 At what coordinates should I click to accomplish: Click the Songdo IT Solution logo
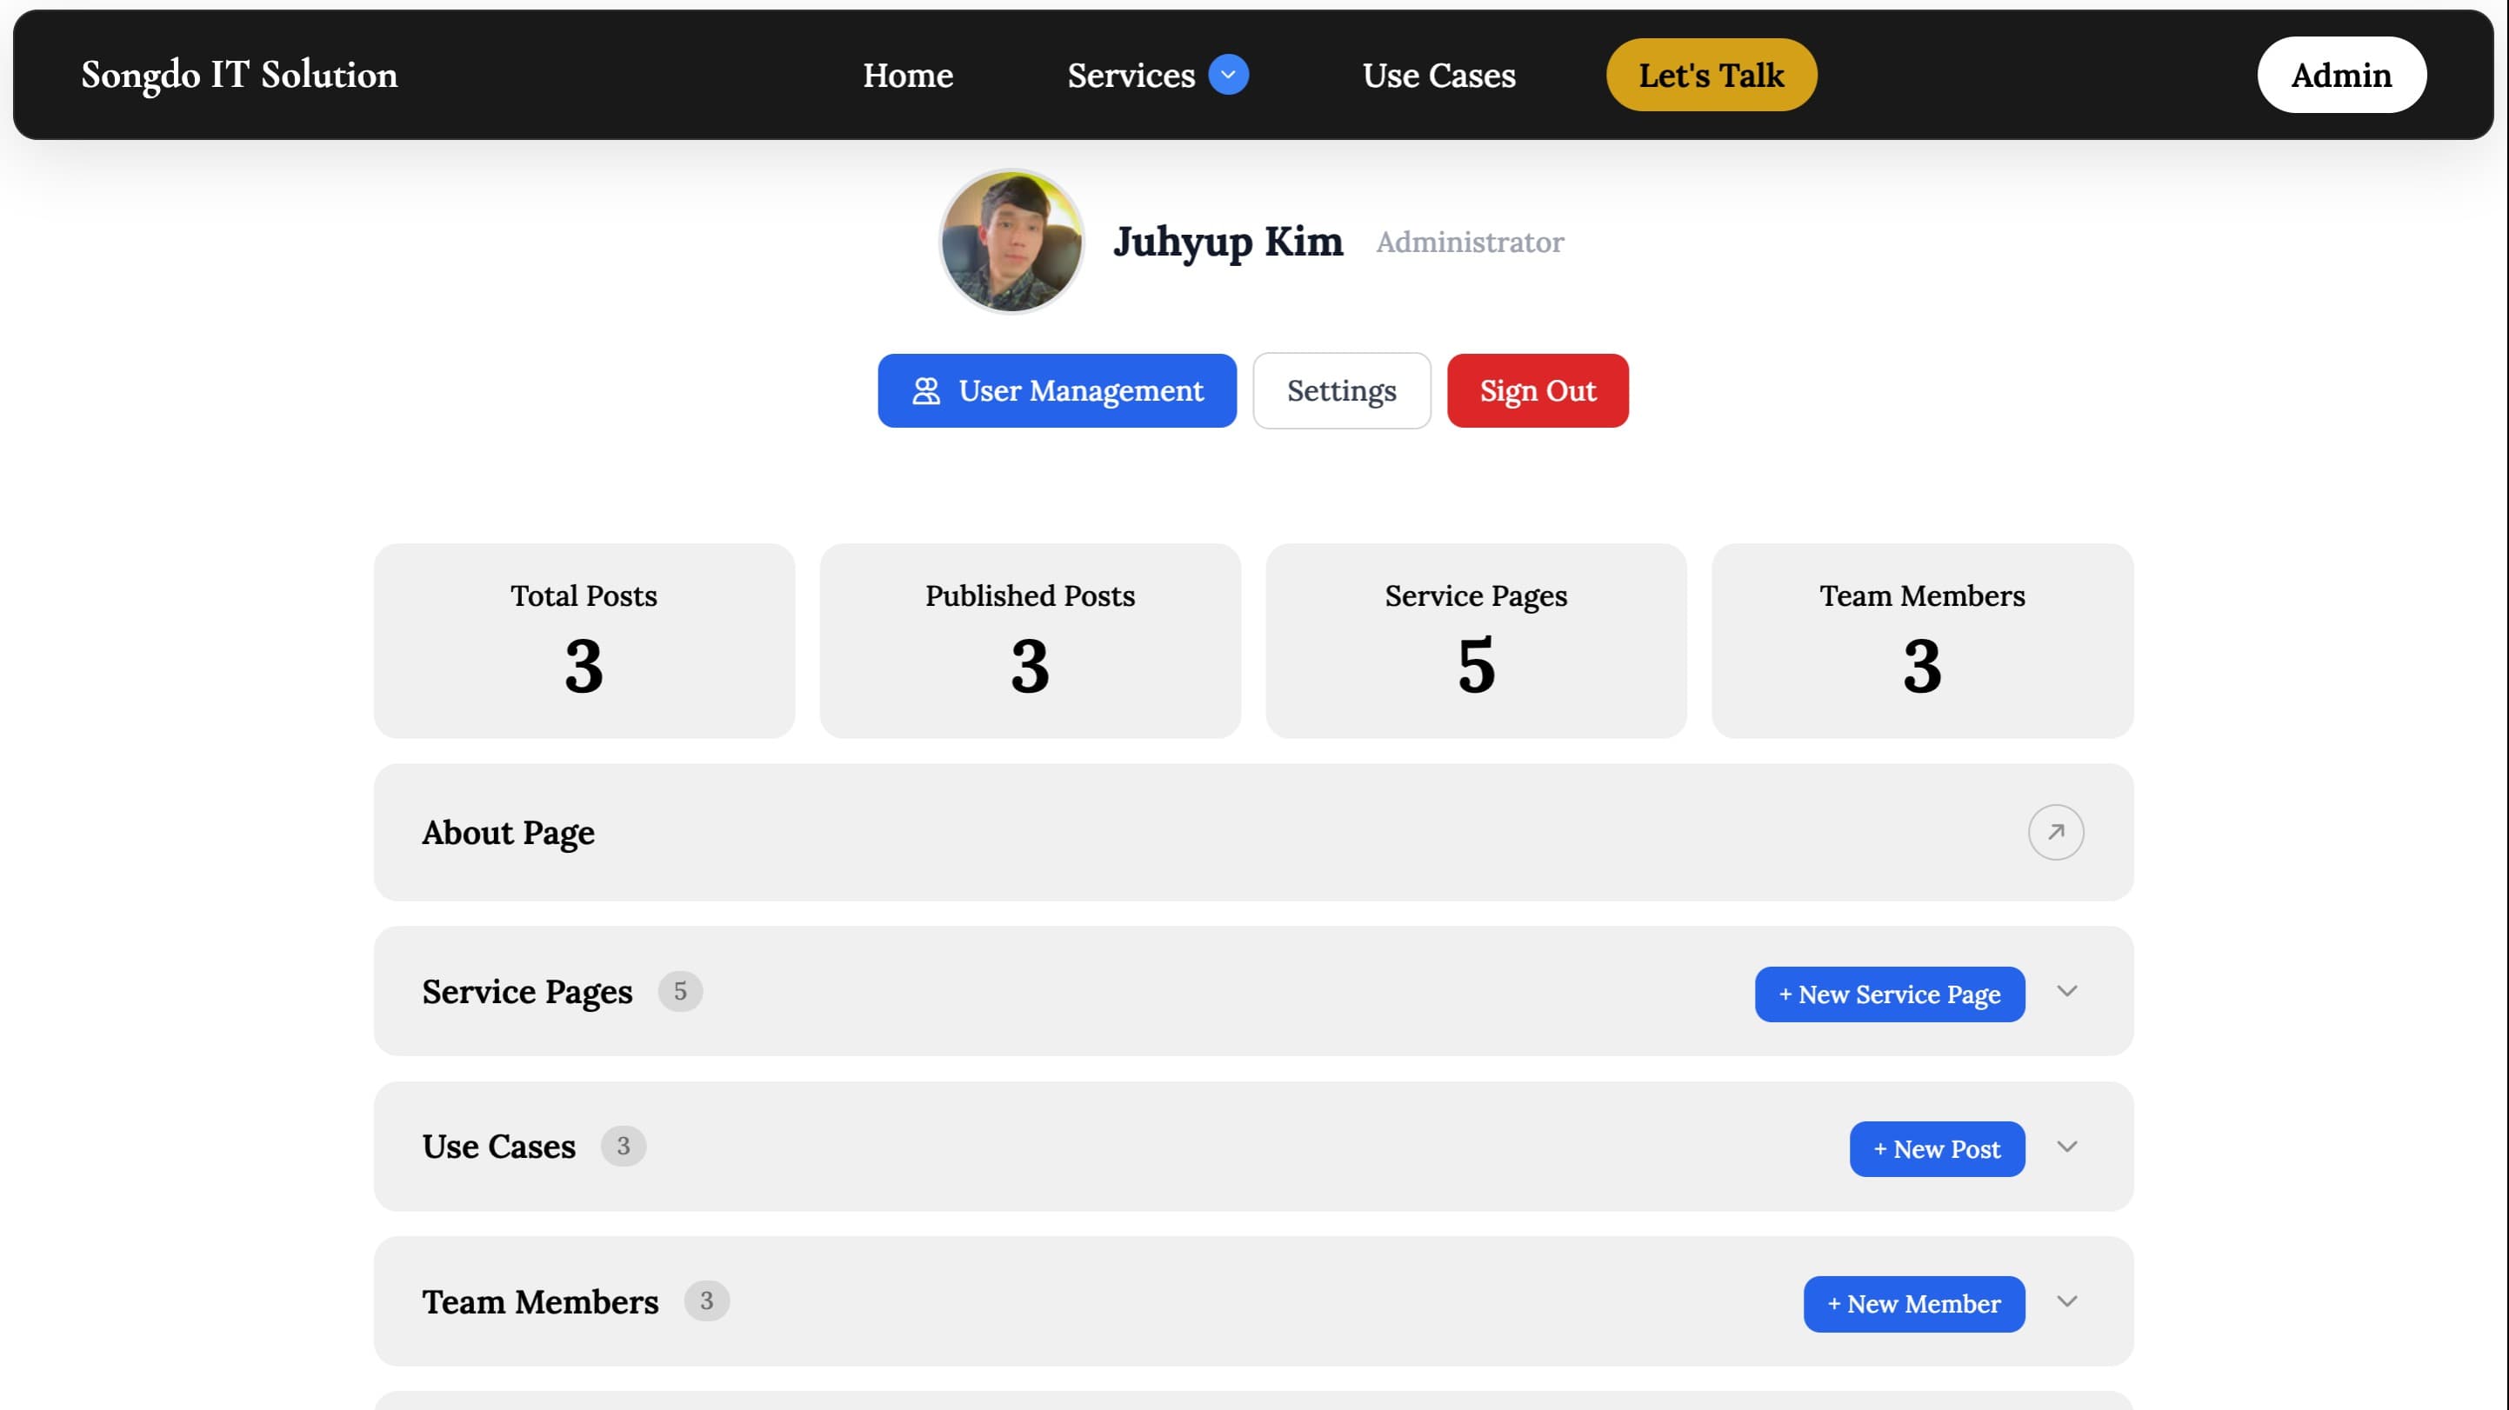coord(240,75)
